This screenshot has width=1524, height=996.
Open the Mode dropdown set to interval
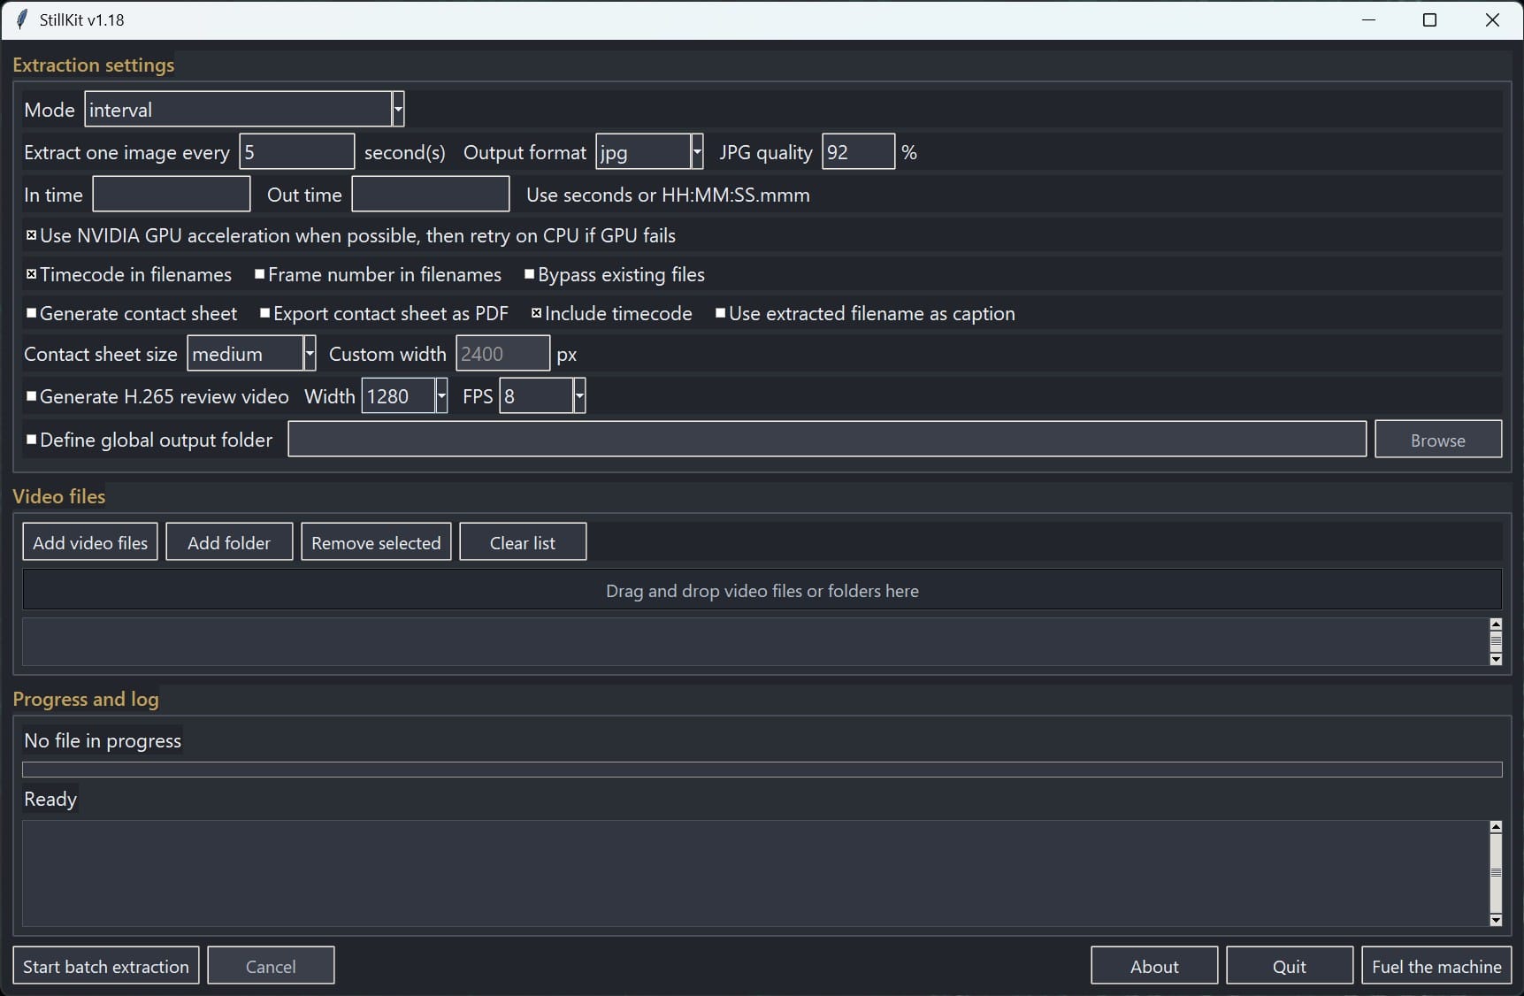(x=398, y=110)
